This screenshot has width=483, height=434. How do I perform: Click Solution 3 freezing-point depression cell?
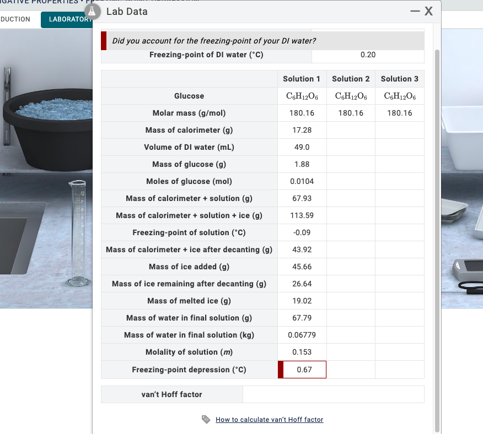[400, 370]
